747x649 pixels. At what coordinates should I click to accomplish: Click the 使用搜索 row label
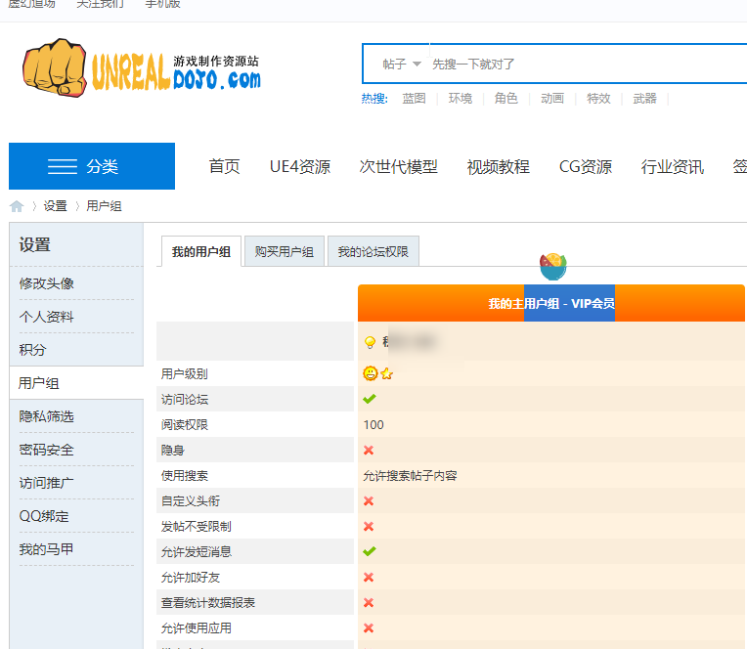[x=185, y=476]
